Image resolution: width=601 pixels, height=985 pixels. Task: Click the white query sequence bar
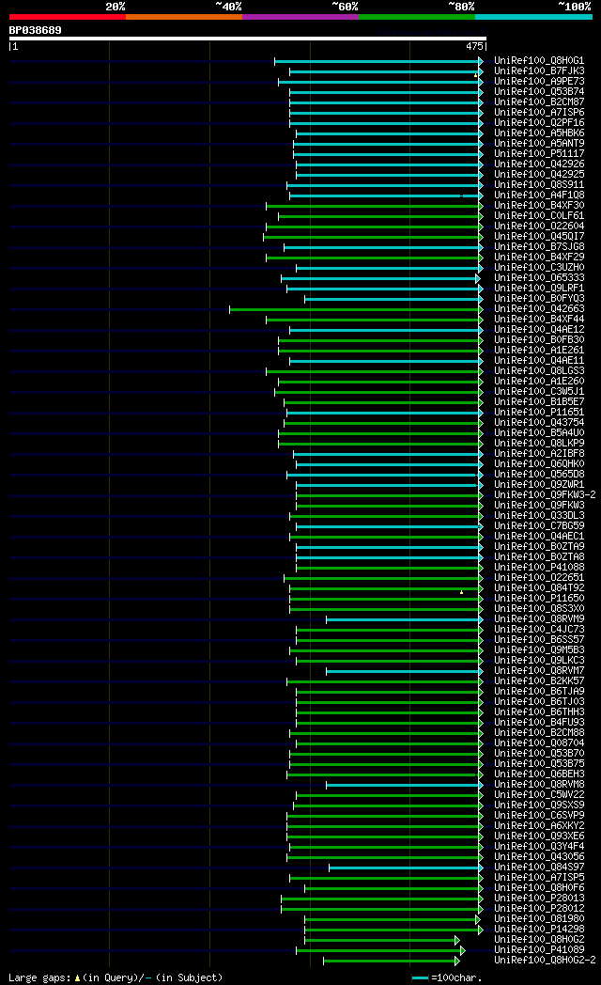coord(248,39)
